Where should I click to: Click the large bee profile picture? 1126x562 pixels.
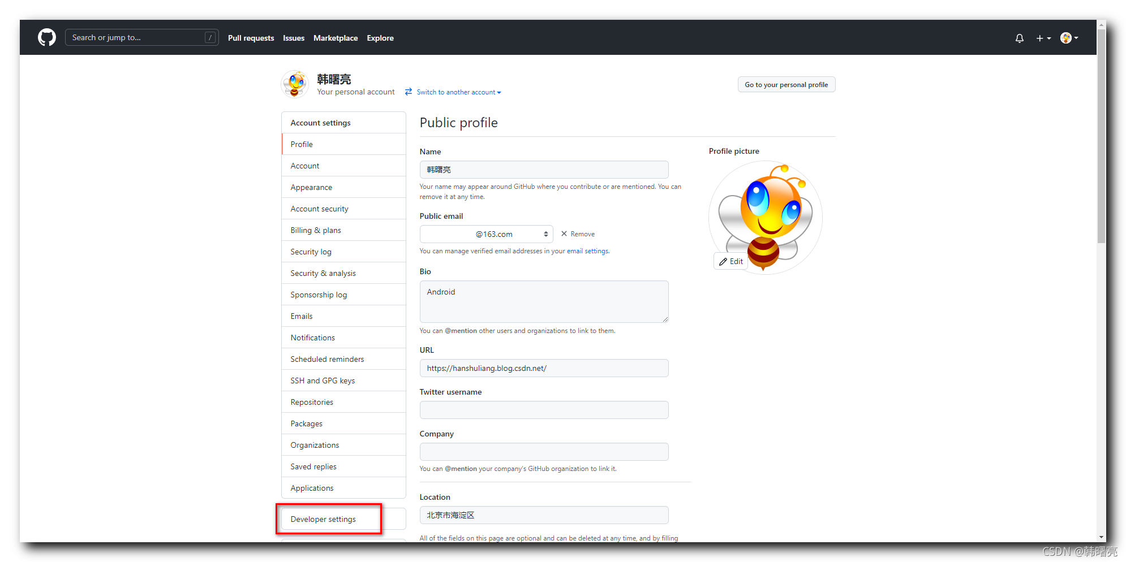[766, 218]
